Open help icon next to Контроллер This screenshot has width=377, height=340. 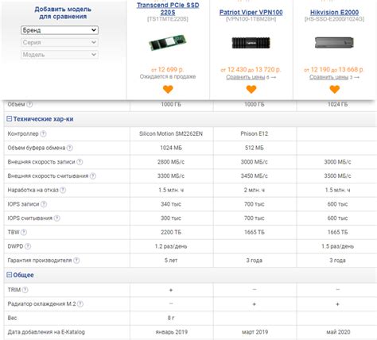point(43,133)
